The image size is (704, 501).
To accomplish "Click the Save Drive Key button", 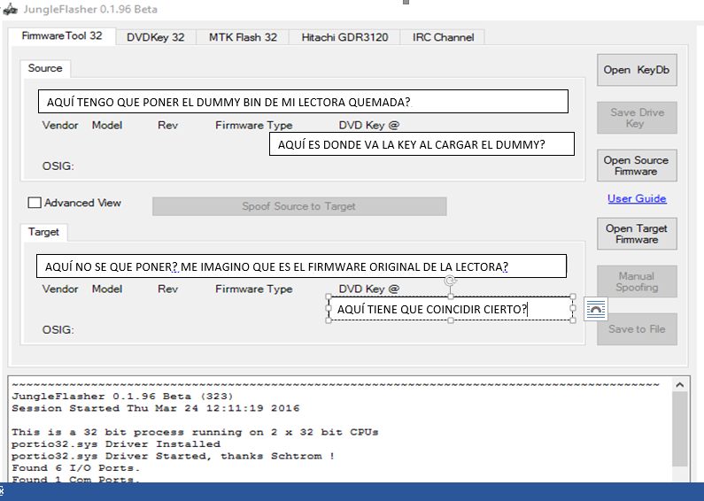I will 637,118.
